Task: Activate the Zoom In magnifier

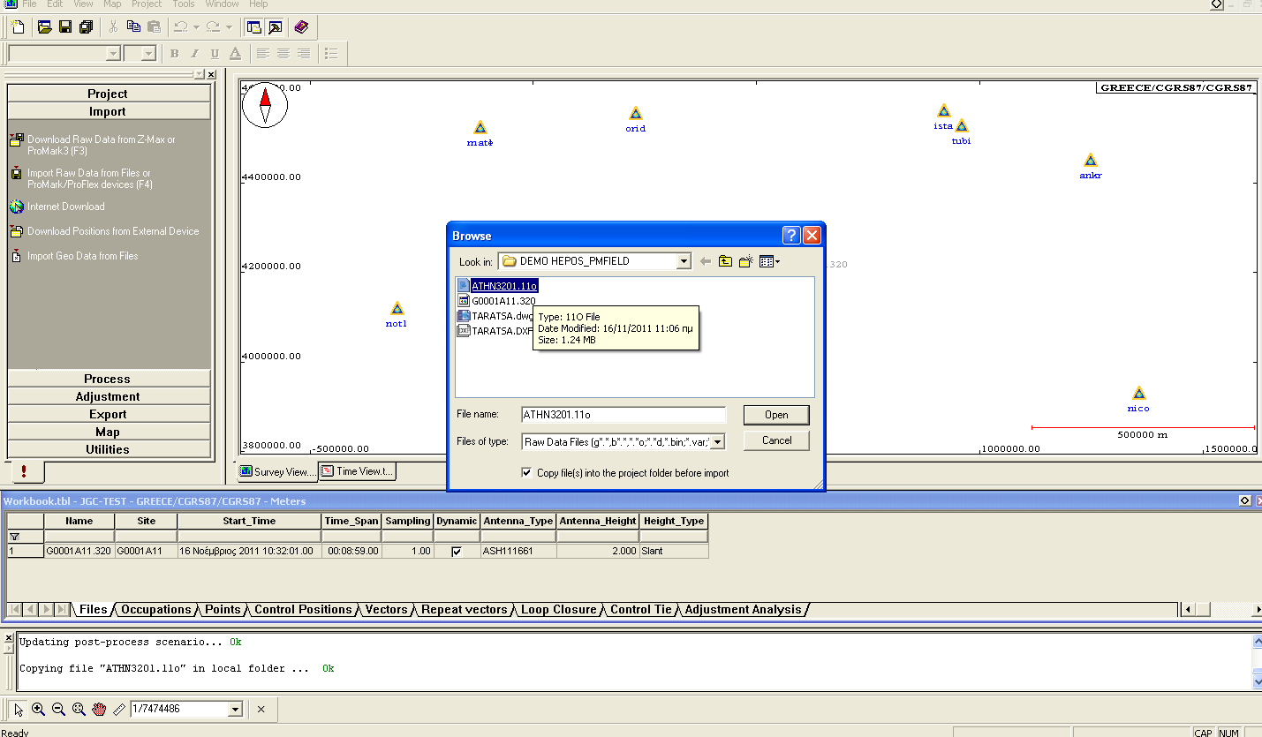Action: [x=38, y=709]
